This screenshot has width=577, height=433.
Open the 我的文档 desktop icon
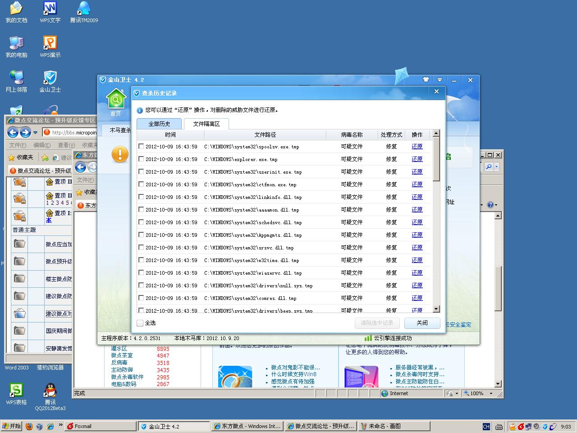tap(16, 12)
